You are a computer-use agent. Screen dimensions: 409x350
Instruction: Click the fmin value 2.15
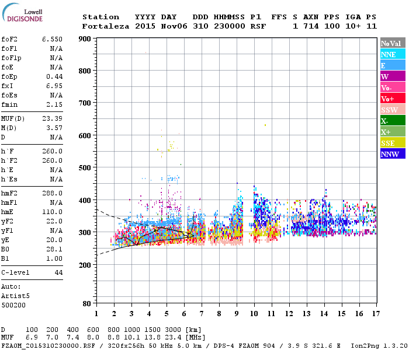point(54,104)
